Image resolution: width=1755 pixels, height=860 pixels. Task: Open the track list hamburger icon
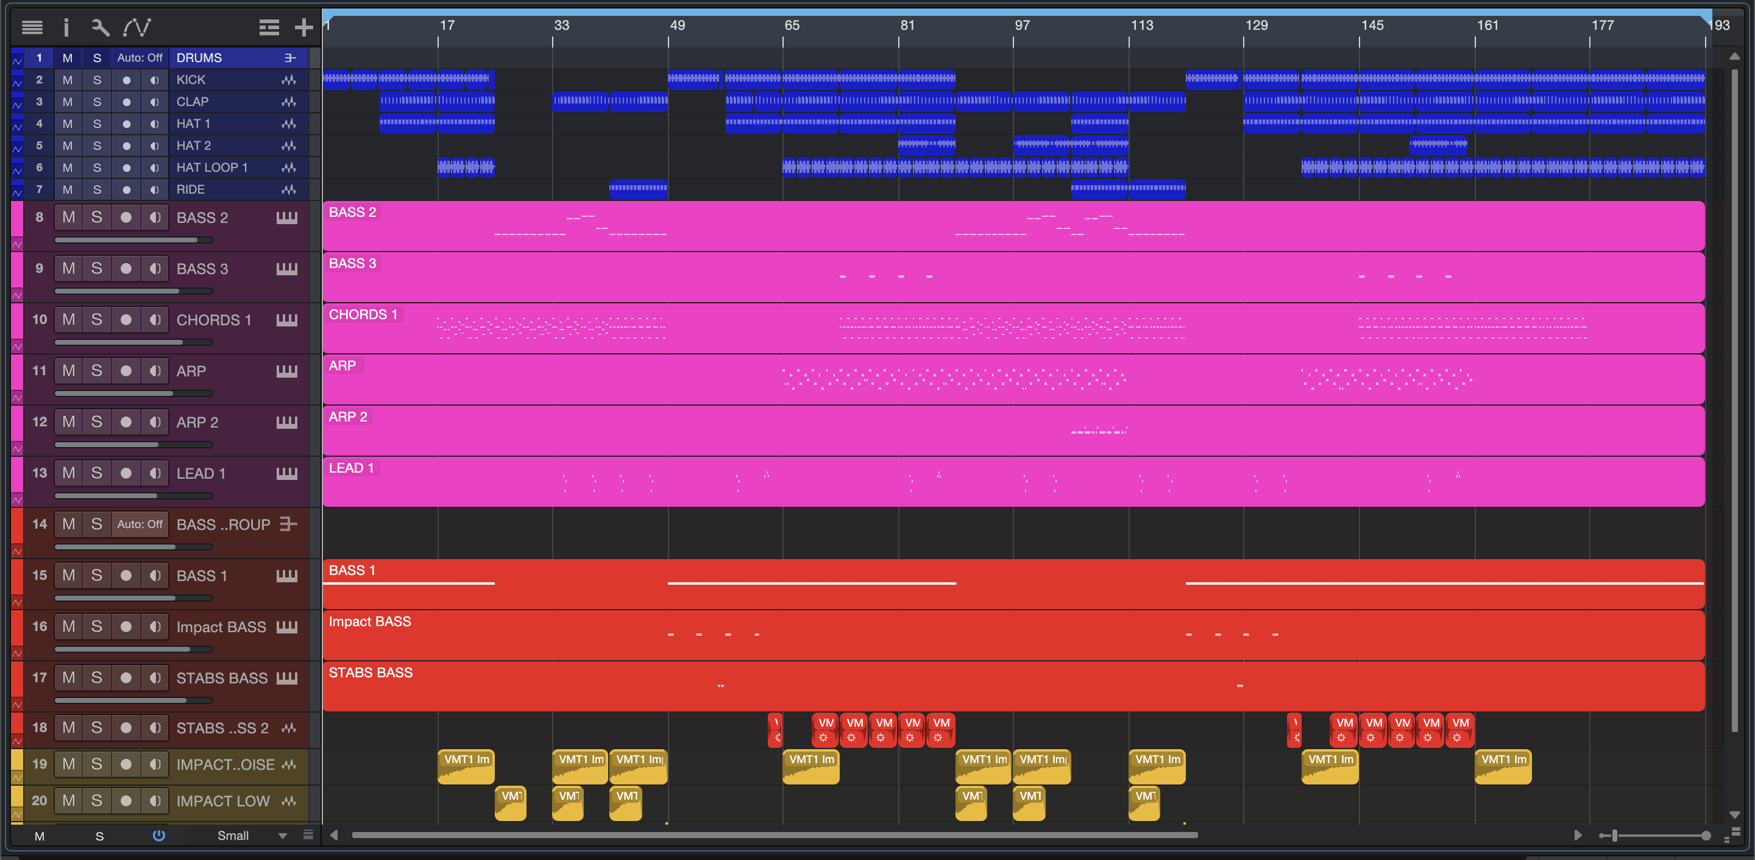click(x=32, y=27)
